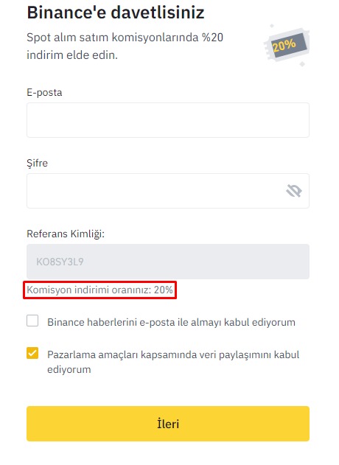
Task: Click the 20% discount coupon icon
Action: pyautogui.click(x=287, y=45)
